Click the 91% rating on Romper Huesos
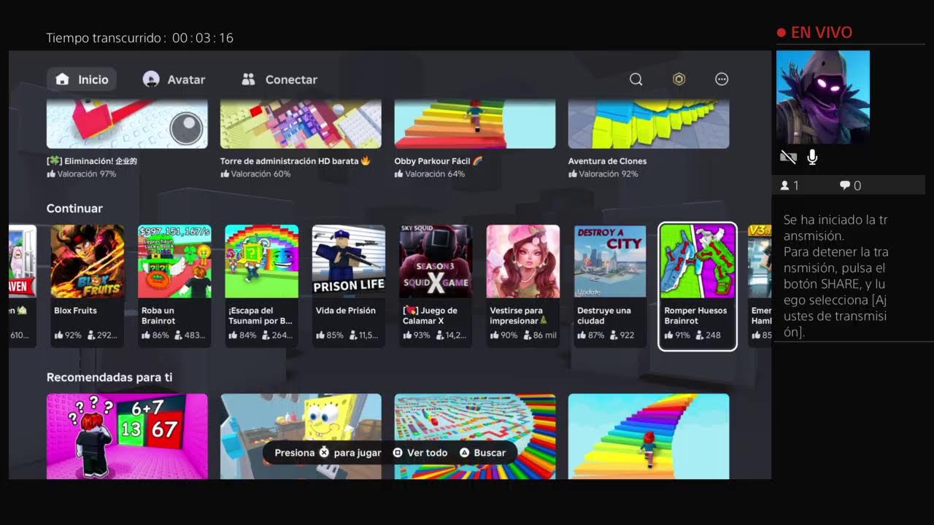 [677, 335]
